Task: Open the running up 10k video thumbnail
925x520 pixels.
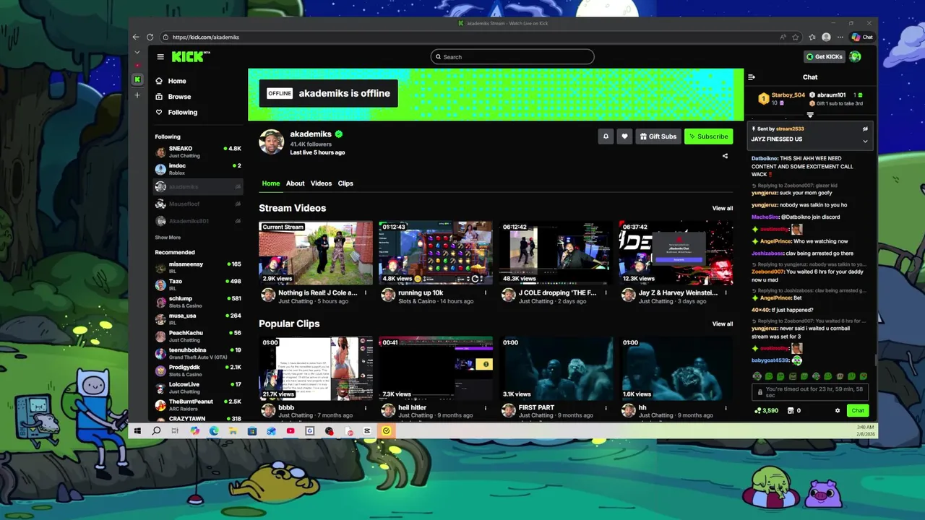Action: pyautogui.click(x=436, y=253)
